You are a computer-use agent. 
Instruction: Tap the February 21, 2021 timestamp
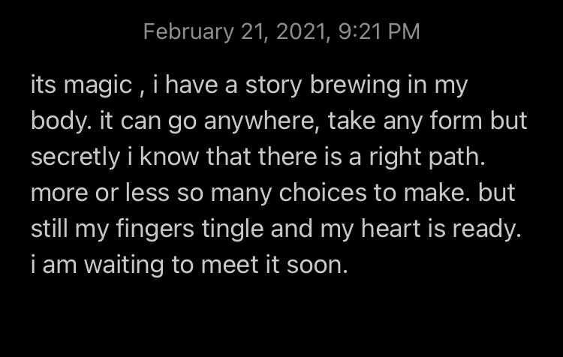pyautogui.click(x=281, y=31)
